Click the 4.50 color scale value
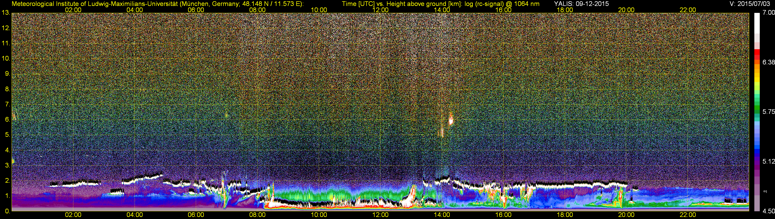The height and width of the screenshot is (219, 775). click(x=768, y=211)
